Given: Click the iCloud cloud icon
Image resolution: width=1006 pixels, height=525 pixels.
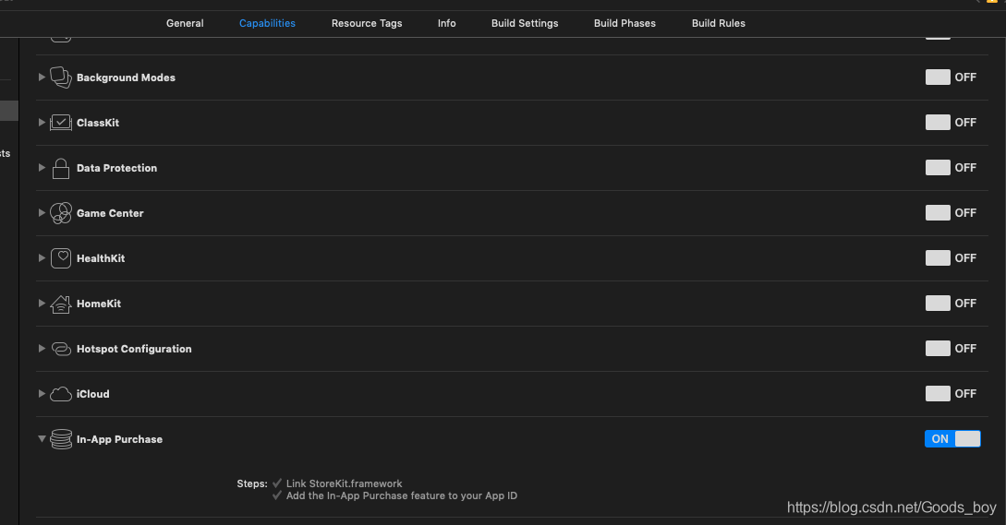Looking at the screenshot, I should point(61,394).
